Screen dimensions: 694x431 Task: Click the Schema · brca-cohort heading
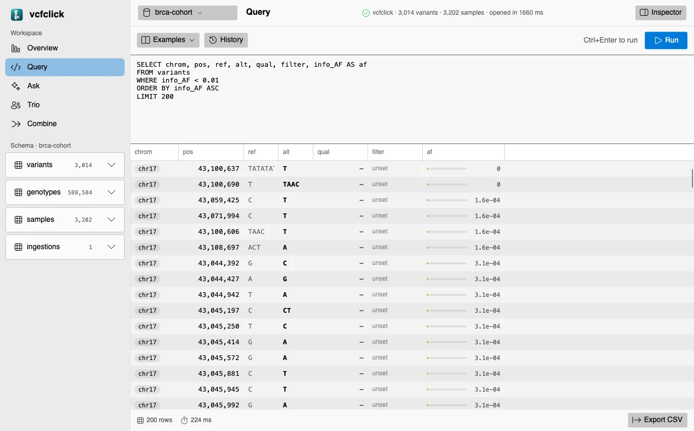tap(40, 146)
